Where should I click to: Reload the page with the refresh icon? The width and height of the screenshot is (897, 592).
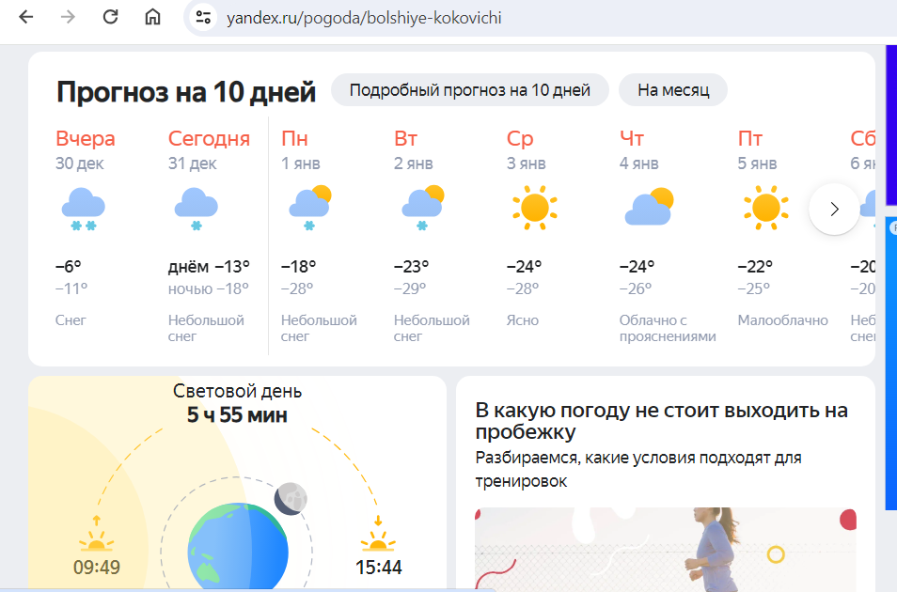(110, 18)
